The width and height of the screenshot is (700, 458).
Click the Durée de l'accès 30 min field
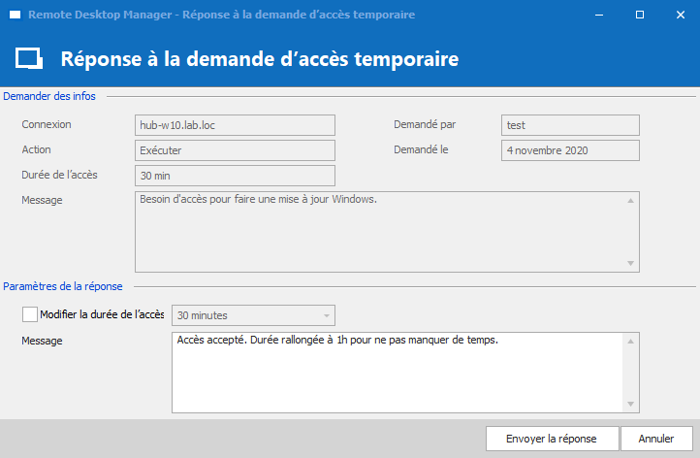235,176
